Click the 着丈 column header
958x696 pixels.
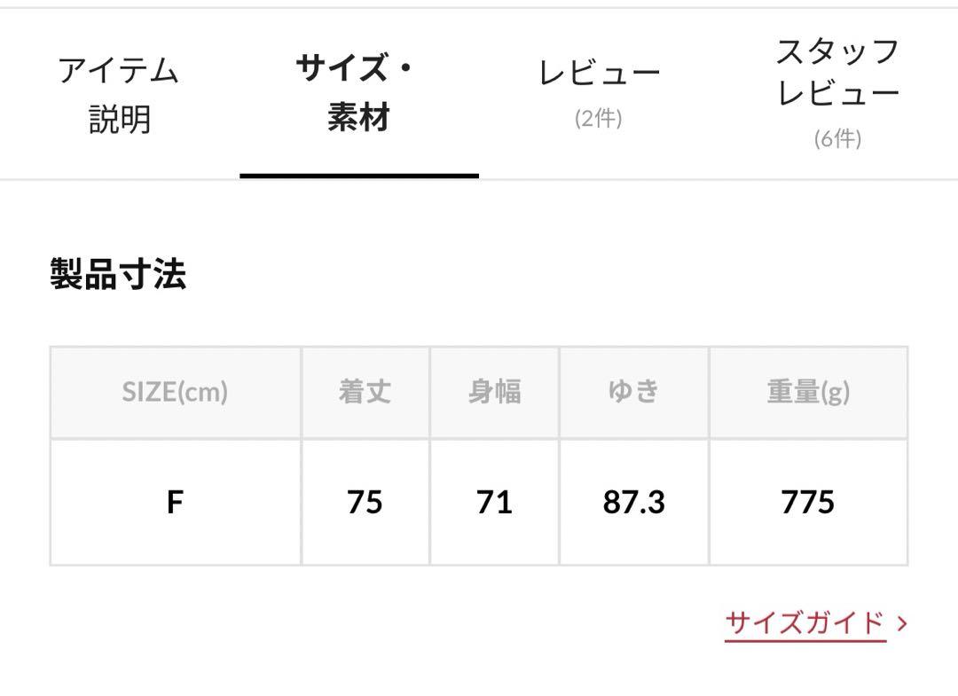click(x=365, y=392)
